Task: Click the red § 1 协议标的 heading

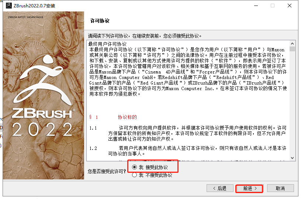Action: tap(113, 117)
